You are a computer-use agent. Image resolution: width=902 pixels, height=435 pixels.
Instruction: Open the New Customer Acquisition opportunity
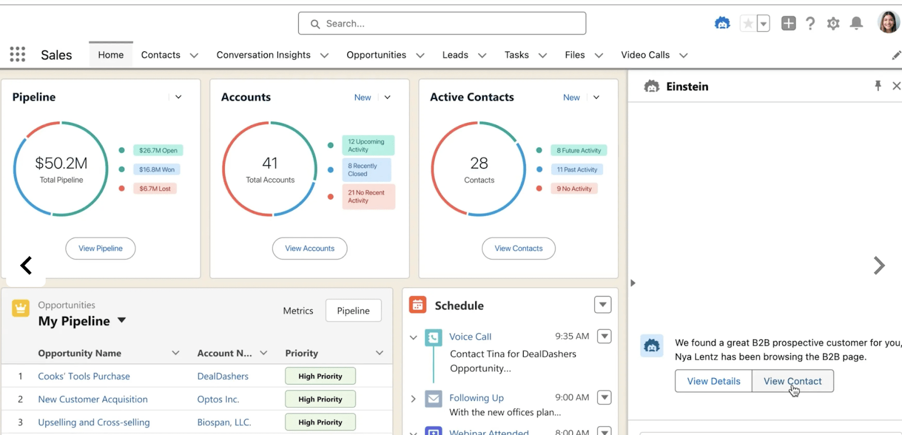[93, 399]
